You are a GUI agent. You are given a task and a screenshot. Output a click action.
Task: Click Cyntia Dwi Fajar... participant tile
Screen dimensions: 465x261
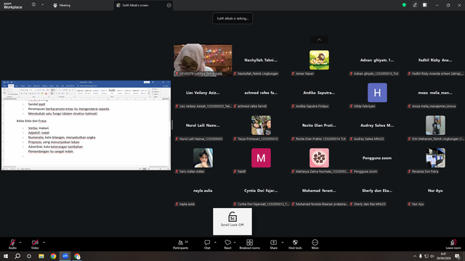[261, 191]
